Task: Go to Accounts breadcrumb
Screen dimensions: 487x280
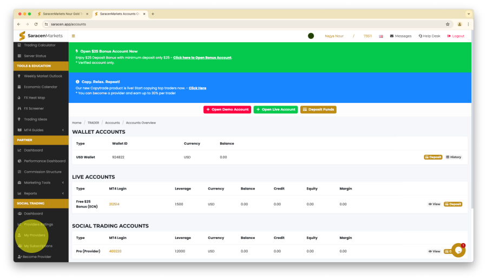Action: pyautogui.click(x=113, y=123)
